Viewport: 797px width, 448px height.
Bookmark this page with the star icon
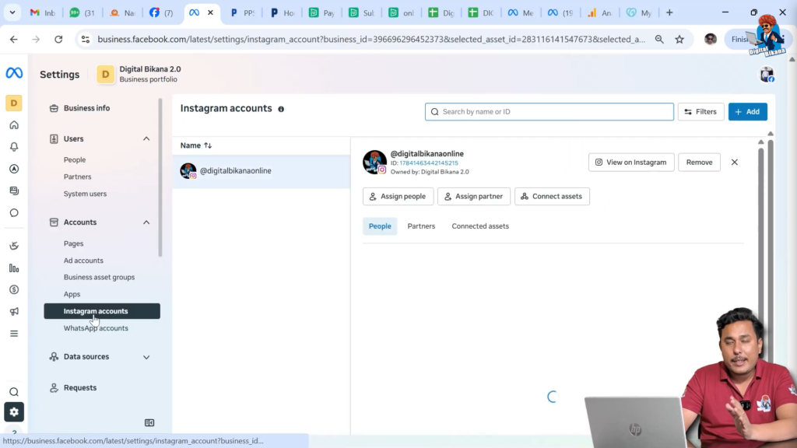(680, 38)
